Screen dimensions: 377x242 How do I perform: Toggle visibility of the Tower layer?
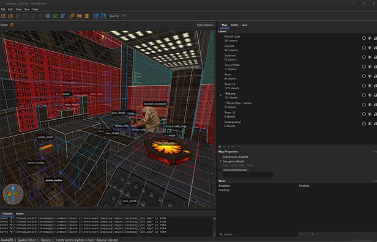click(x=370, y=76)
